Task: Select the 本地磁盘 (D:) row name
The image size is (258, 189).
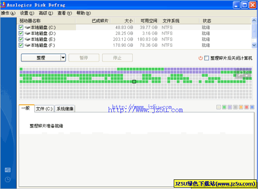Action: [x=43, y=34]
